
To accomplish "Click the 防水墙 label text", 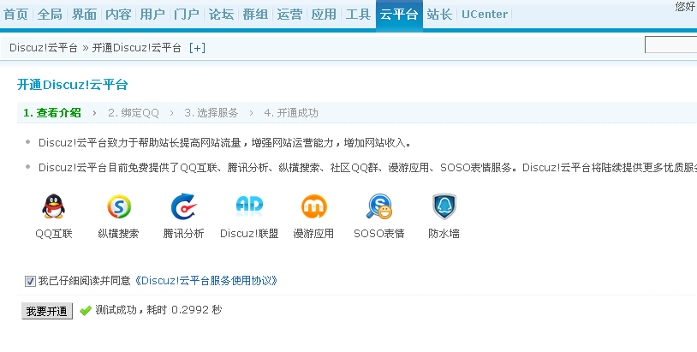I will pos(444,233).
